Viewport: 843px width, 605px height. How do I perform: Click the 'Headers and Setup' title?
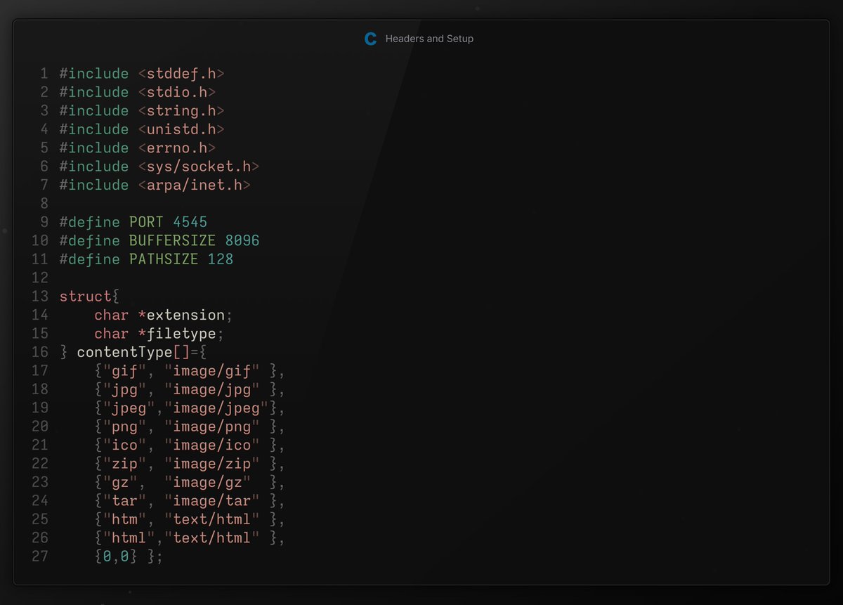coord(429,39)
